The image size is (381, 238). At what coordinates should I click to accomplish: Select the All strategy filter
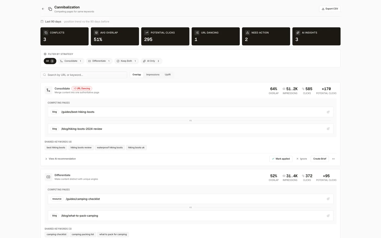coord(50,61)
